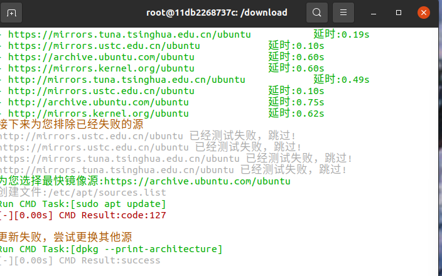Click the CMD Result:success line
The height and width of the screenshot is (276, 442).
80,260
